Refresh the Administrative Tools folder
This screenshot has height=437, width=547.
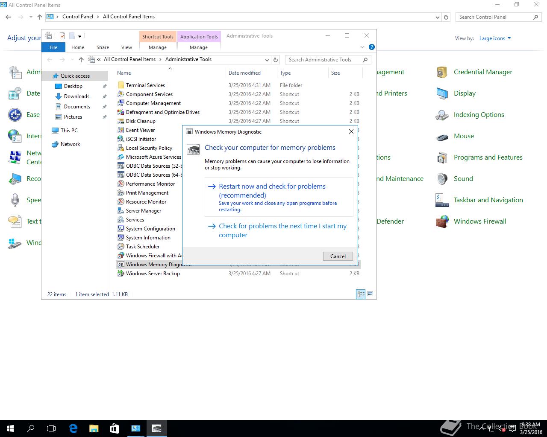click(276, 60)
